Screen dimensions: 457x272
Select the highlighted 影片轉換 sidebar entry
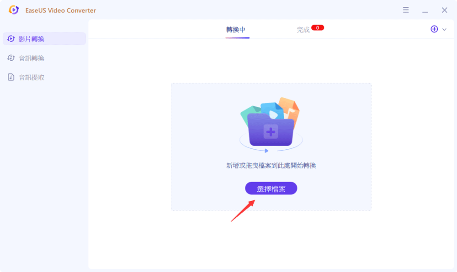(x=32, y=38)
